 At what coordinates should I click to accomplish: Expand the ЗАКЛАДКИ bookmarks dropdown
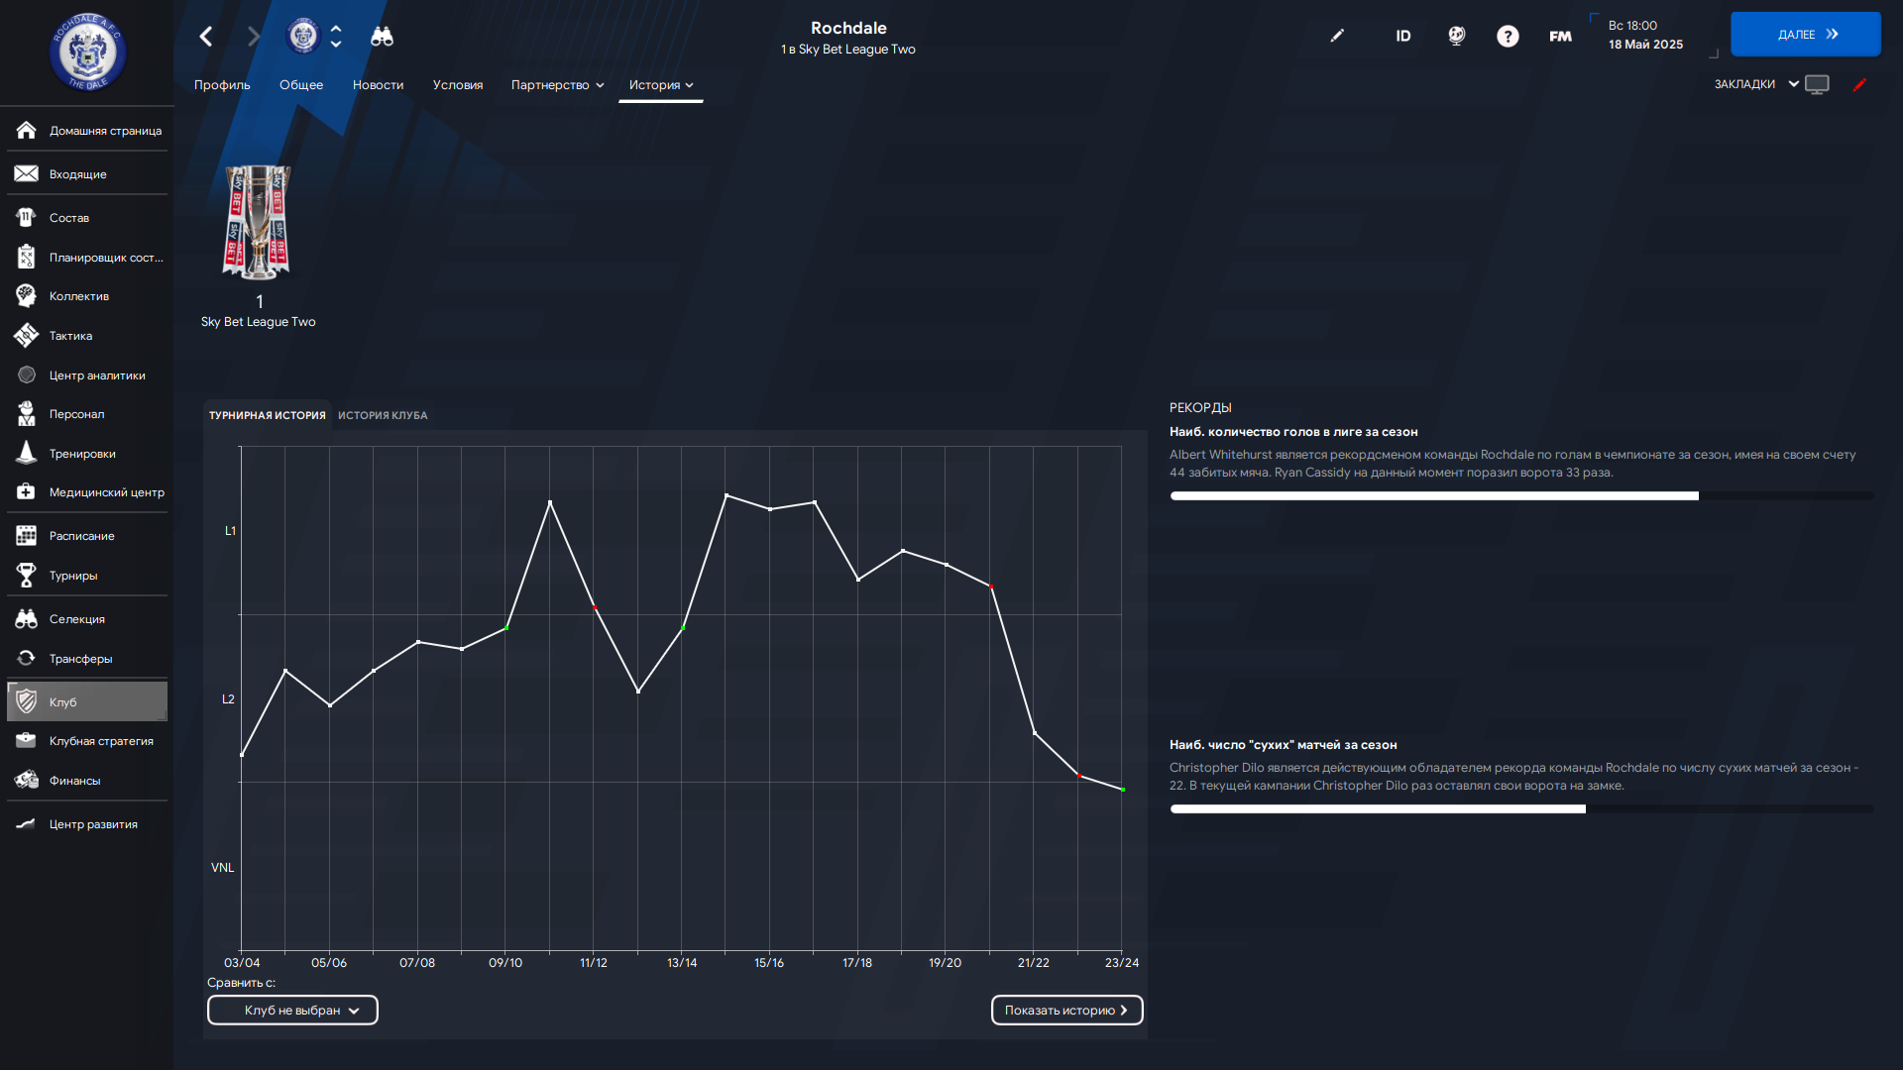point(1755,84)
